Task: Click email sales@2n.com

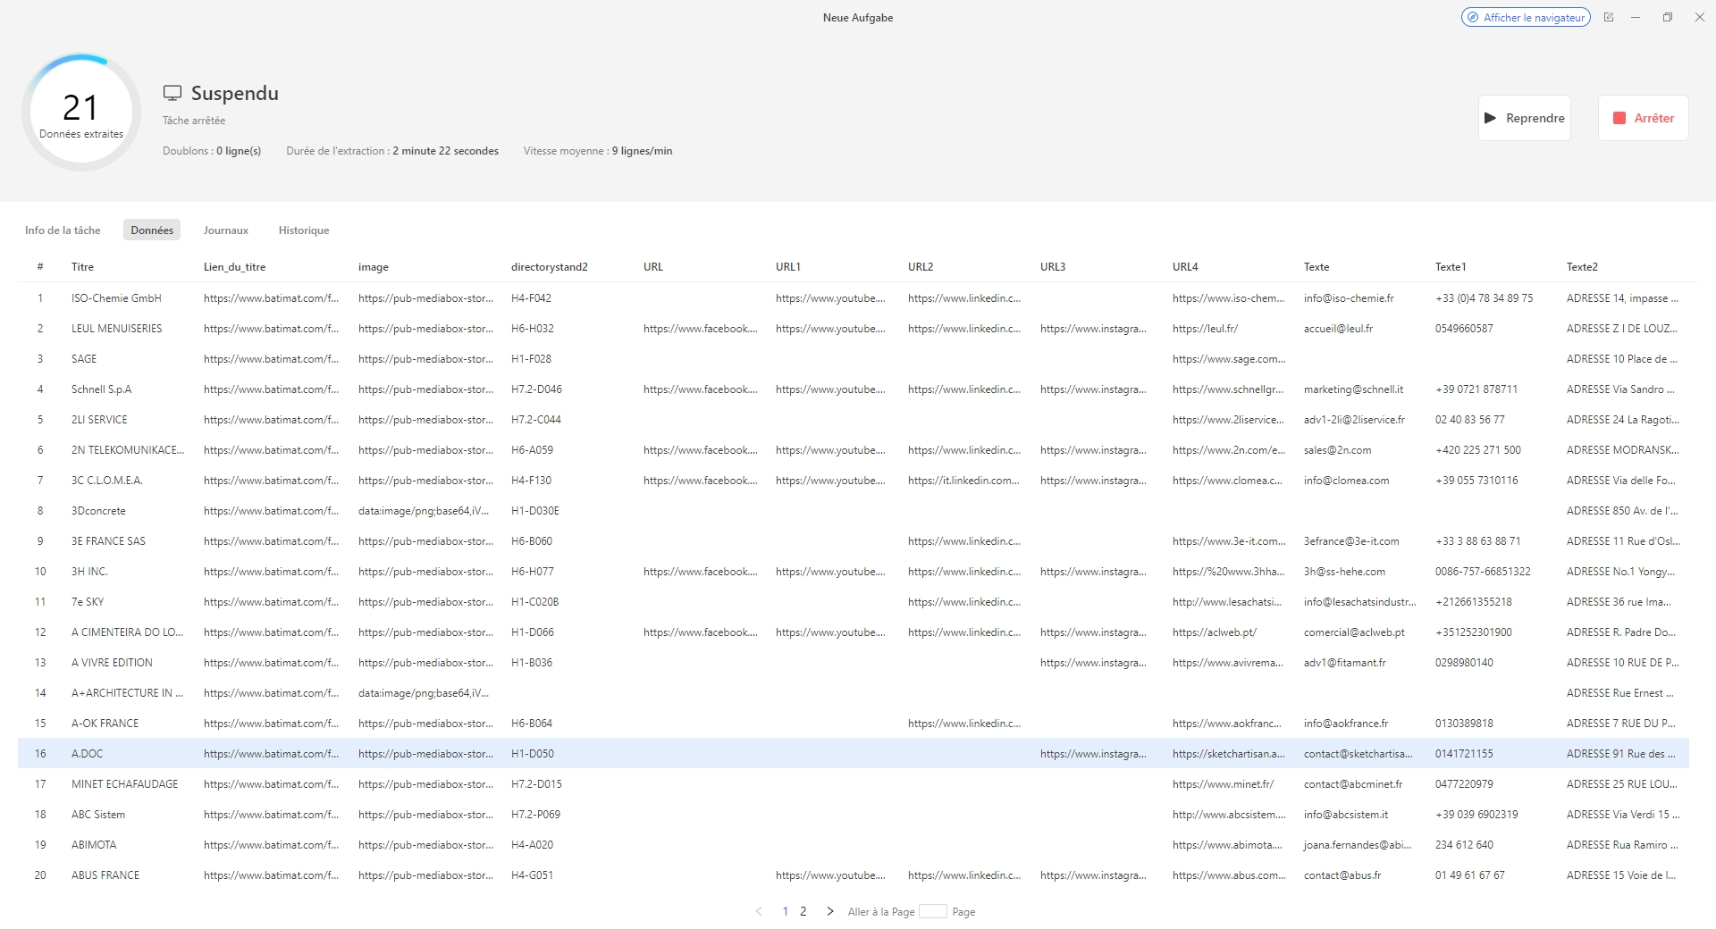Action: (1338, 450)
